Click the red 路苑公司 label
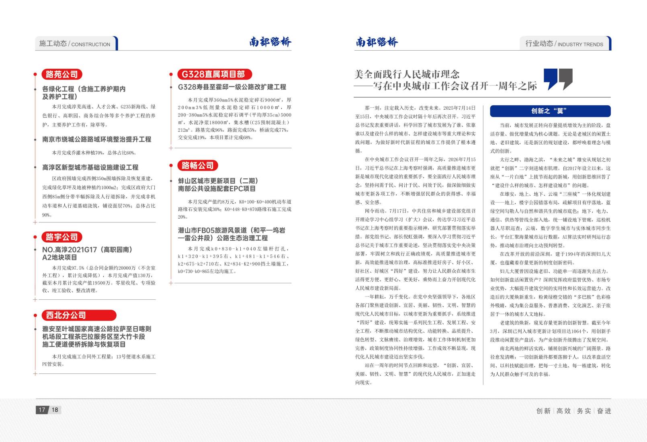Image resolution: width=647 pixels, height=442 pixels. click(x=62, y=74)
